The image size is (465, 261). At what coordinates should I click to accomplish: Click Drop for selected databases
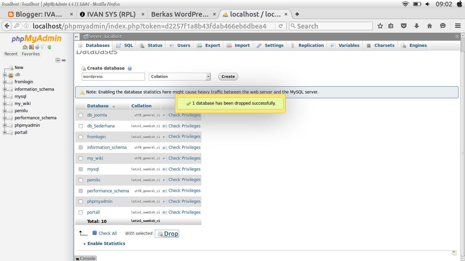coord(167,234)
